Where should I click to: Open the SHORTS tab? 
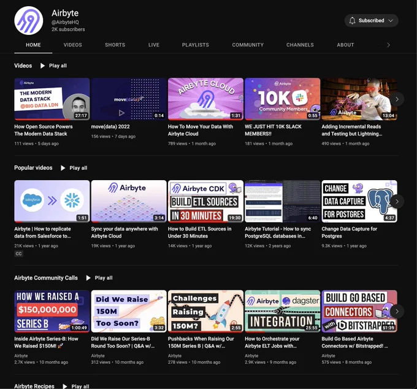coord(115,45)
